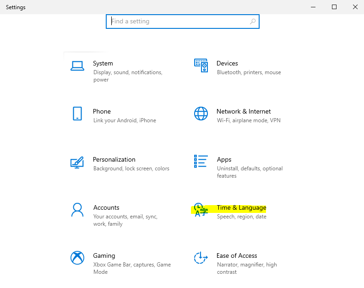Maximize the Settings window
Image resolution: width=364 pixels, height=288 pixels.
click(334, 7)
